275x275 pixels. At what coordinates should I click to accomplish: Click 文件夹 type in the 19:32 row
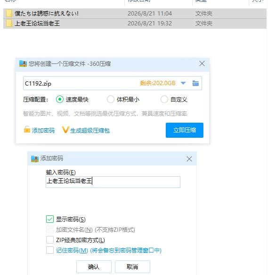(x=204, y=24)
